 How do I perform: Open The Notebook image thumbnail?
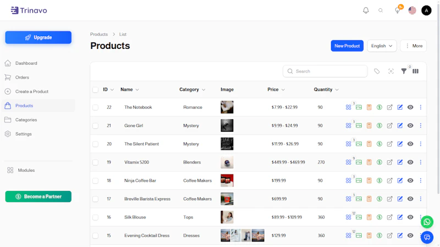point(227,107)
